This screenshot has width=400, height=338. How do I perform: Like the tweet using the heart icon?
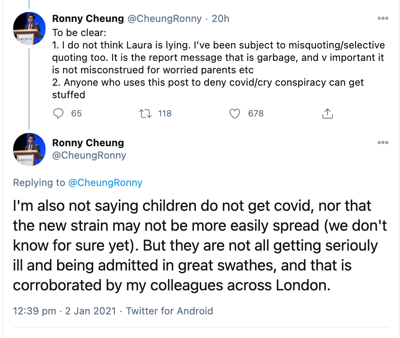coord(235,113)
